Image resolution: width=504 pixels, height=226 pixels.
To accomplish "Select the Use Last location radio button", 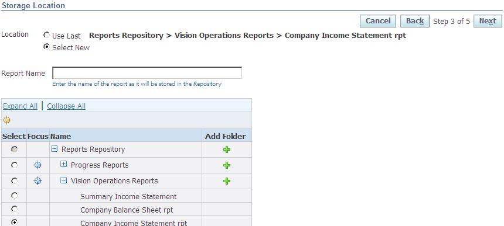I will pos(47,35).
